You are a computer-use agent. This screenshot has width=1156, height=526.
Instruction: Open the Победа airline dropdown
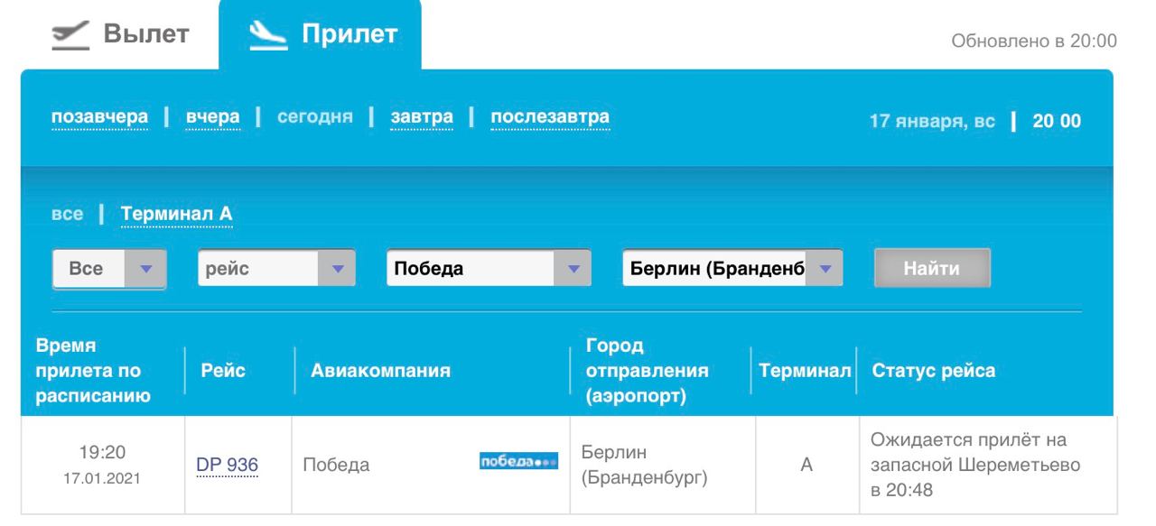click(489, 269)
